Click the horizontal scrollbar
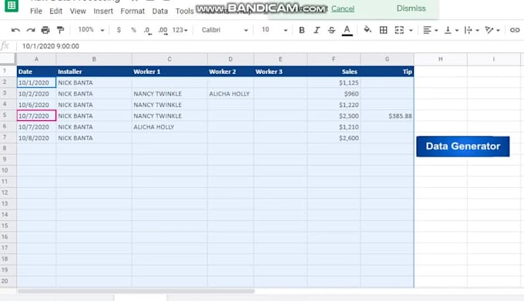Image resolution: width=524 pixels, height=301 pixels. click(x=136, y=291)
